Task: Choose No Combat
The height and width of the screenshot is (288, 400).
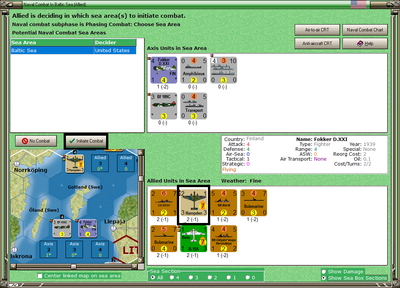Action: pyautogui.click(x=36, y=141)
